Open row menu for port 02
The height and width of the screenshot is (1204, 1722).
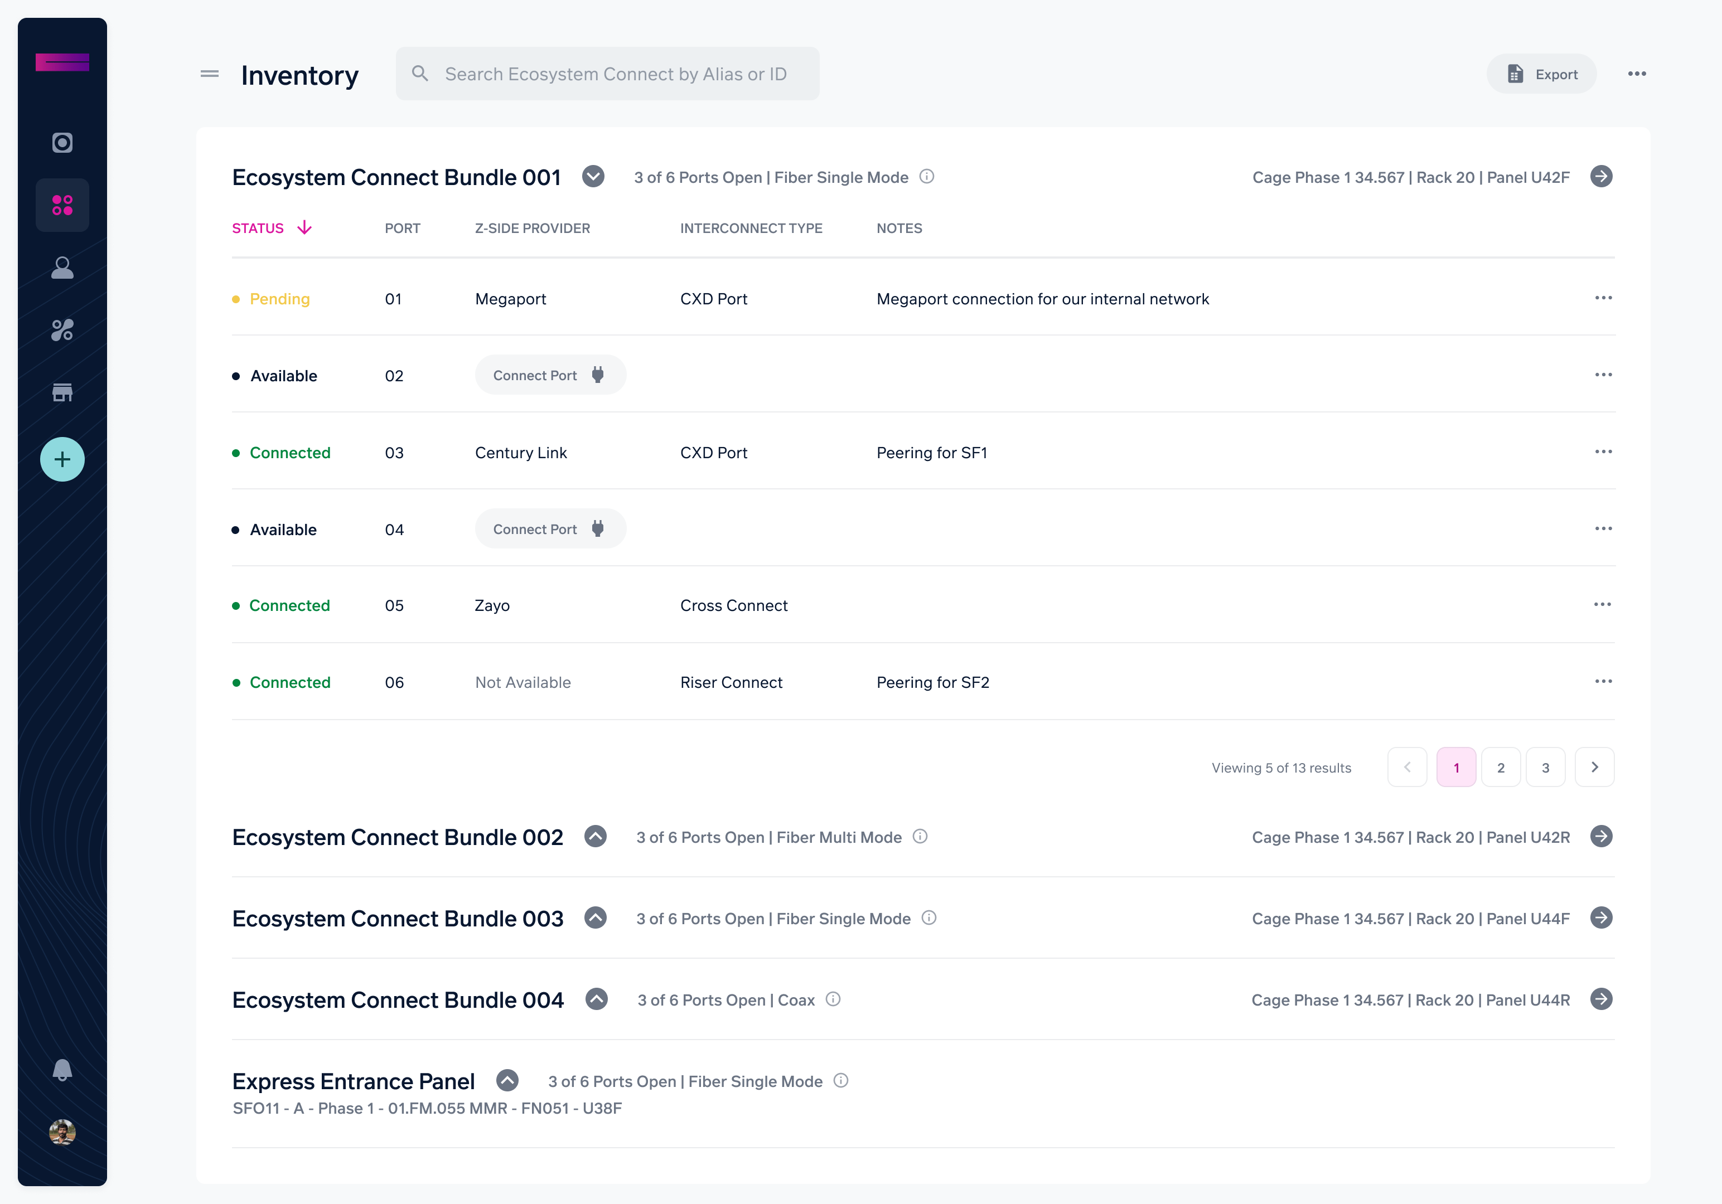1603,374
